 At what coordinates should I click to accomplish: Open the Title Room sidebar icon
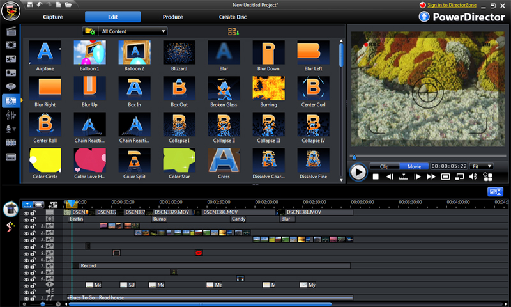pos(11,86)
